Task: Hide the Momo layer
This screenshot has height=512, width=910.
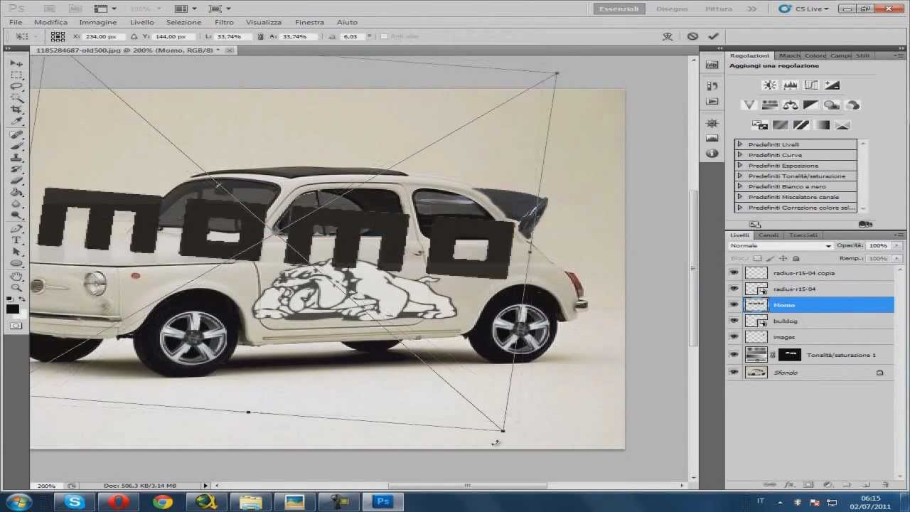Action: [x=734, y=305]
